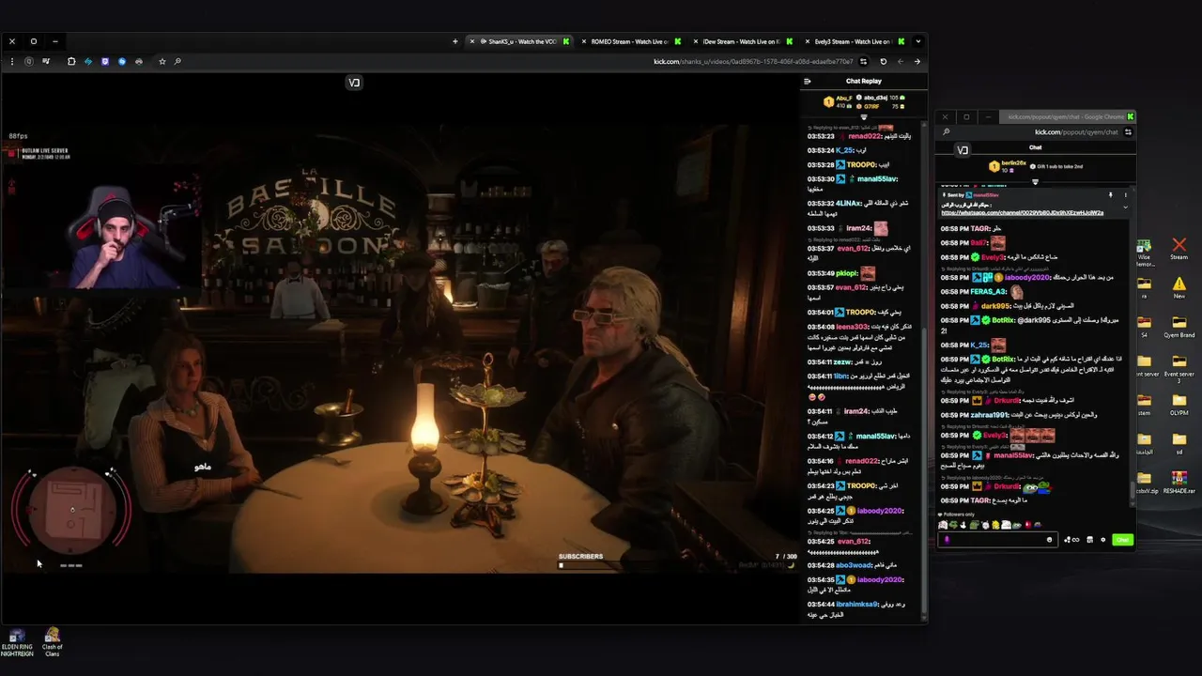Click 'Gift 1 sub to take 2nd' text
This screenshot has width=1202, height=676.
1059,166
